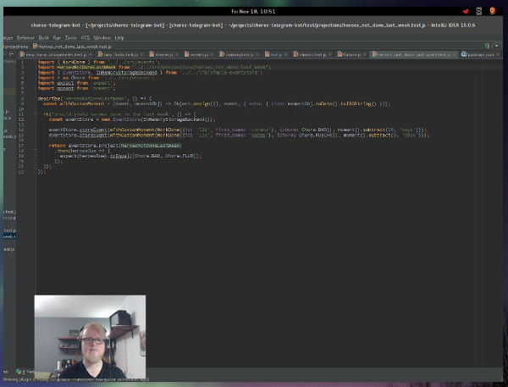Click the green make project toolbar icon
The image size is (508, 387).
click(487, 46)
